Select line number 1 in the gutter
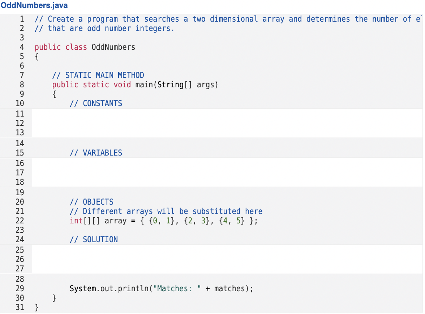The width and height of the screenshot is (425, 314). point(22,19)
